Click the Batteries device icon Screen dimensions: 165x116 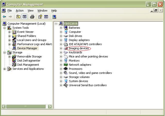66,28
